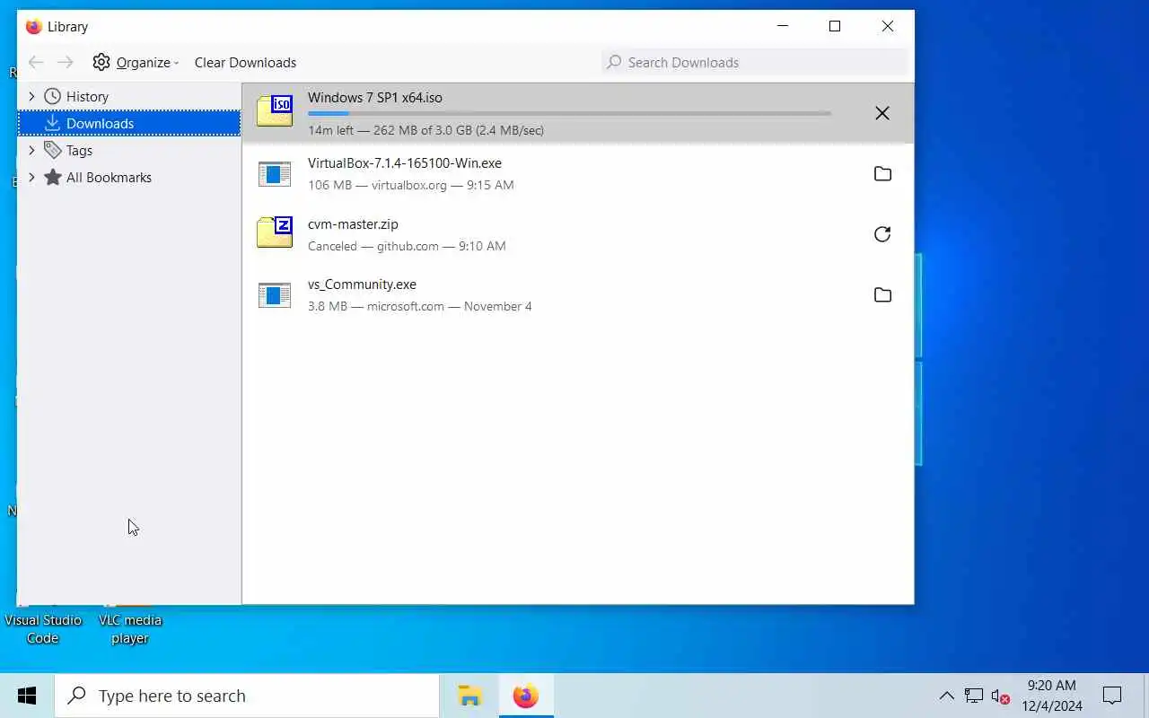Viewport: 1149px width, 718px height.
Task: Click the vs_Community.exe file icon
Action: pos(275,294)
